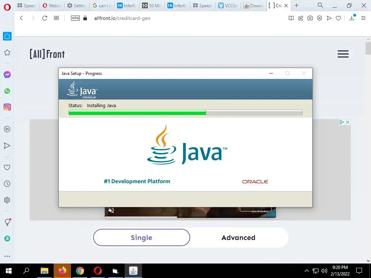Select the Advanced mode tab

pyautogui.click(x=238, y=237)
